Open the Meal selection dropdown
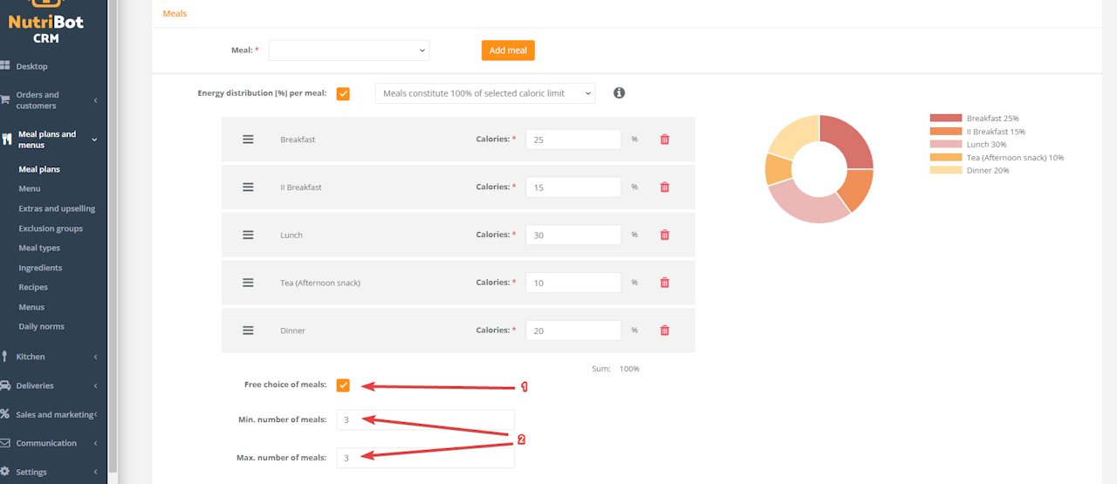The width and height of the screenshot is (1117, 484). click(x=349, y=51)
